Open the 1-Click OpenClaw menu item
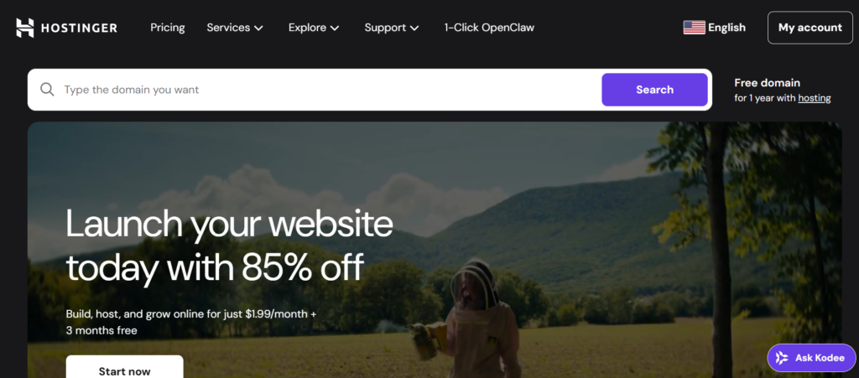This screenshot has height=378, width=859. (x=489, y=28)
